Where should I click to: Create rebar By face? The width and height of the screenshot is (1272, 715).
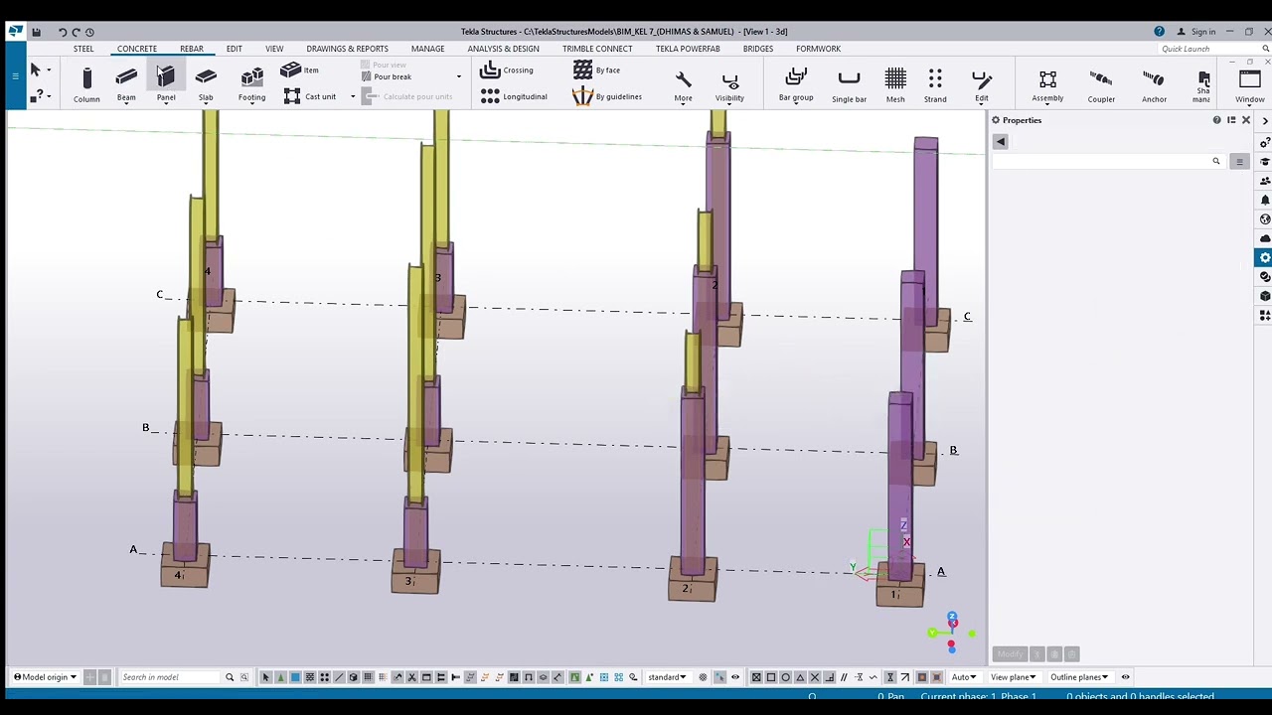coord(597,71)
